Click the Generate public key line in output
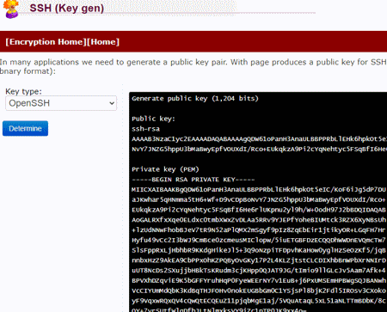 click(195, 98)
